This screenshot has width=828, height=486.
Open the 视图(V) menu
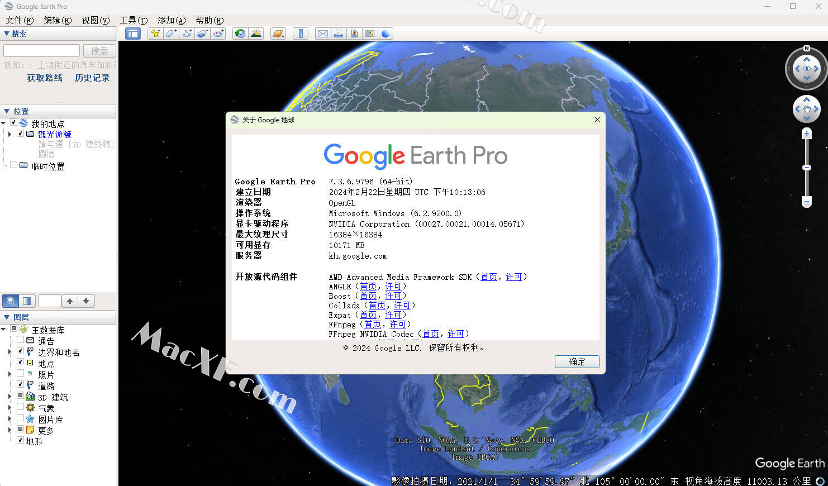click(96, 20)
